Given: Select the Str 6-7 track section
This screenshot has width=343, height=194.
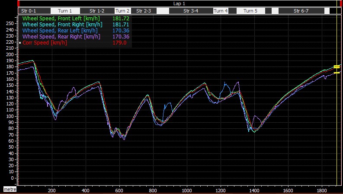Looking at the screenshot, I should pos(301,11).
